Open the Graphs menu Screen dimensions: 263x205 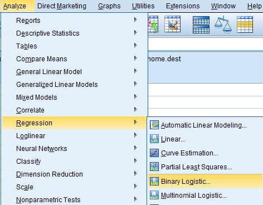pos(109,6)
